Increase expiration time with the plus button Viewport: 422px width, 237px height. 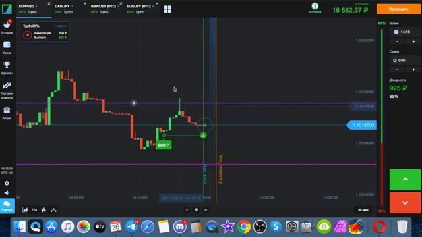coord(413,41)
